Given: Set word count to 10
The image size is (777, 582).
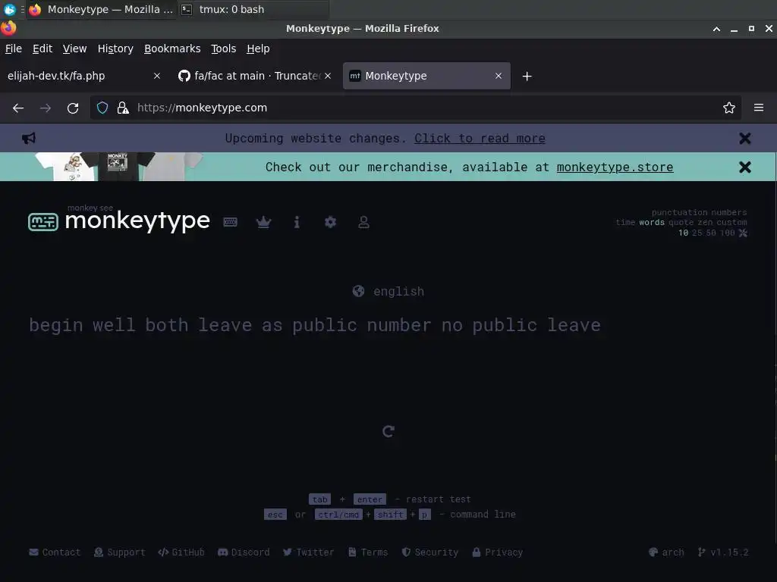Looking at the screenshot, I should click(684, 233).
